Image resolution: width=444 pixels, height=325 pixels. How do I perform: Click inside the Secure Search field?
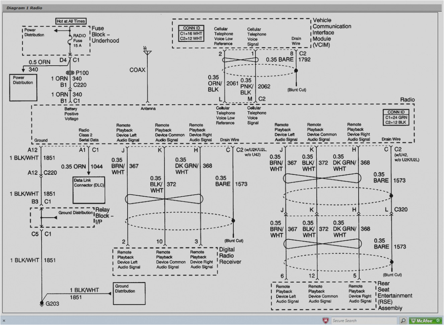(x=365, y=320)
